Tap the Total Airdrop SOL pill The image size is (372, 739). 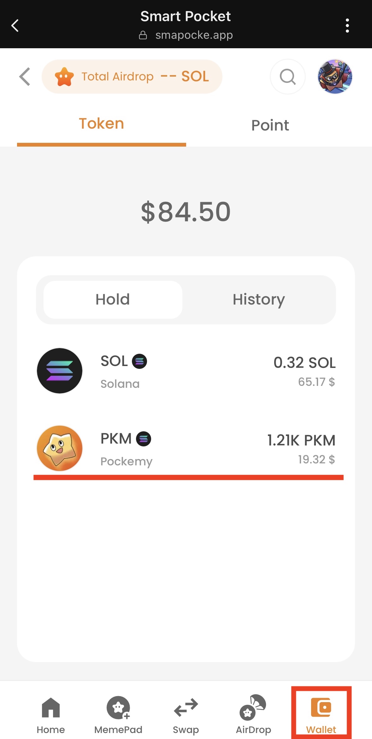132,77
